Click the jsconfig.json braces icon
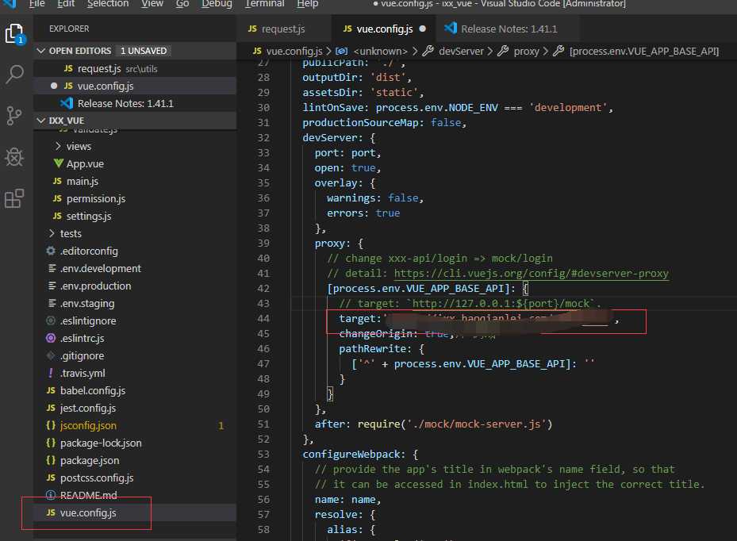The image size is (737, 541). pos(51,425)
